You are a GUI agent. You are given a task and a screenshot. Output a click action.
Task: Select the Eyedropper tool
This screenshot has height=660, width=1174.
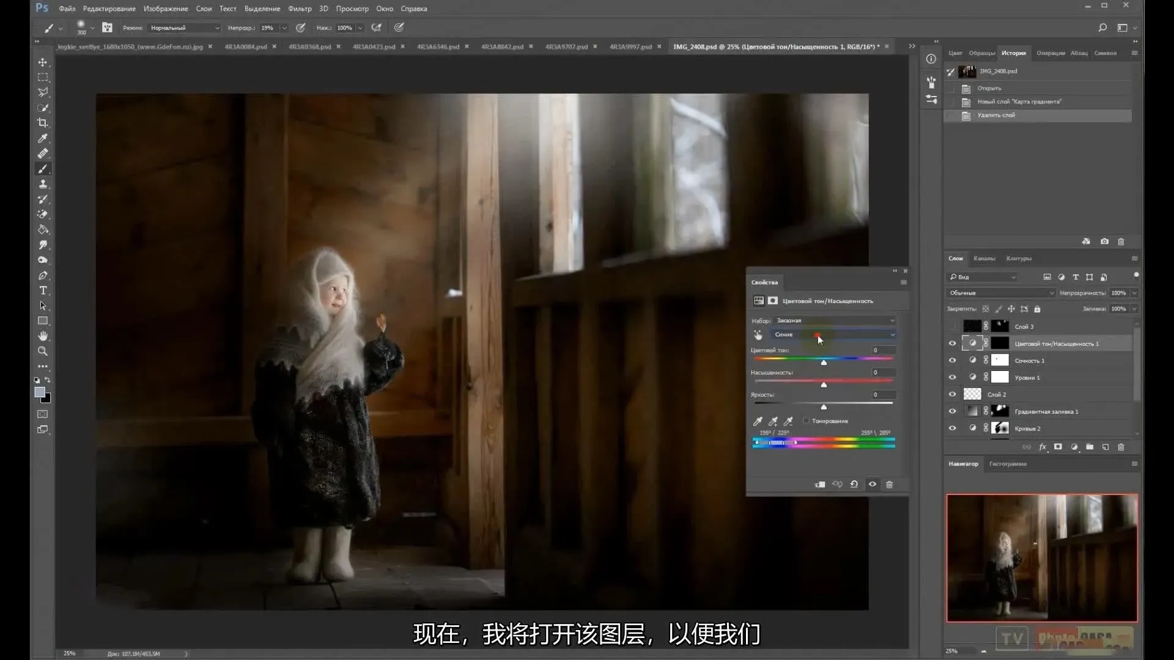43,138
